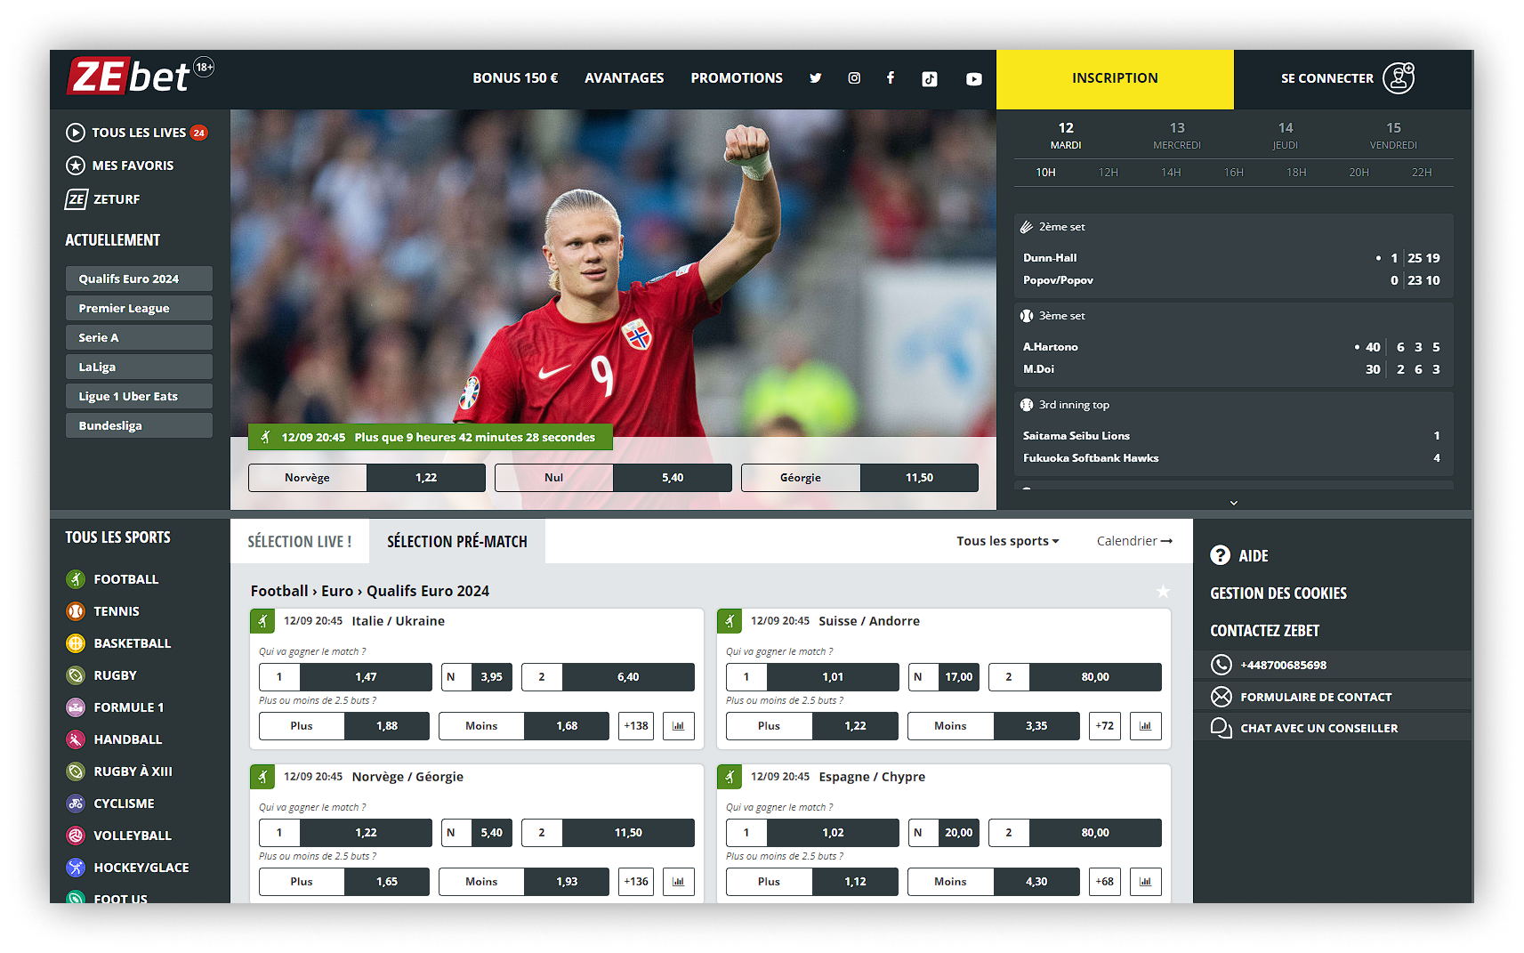Switch to the Sélection Pré-match tab
1524x953 pixels.
point(456,540)
